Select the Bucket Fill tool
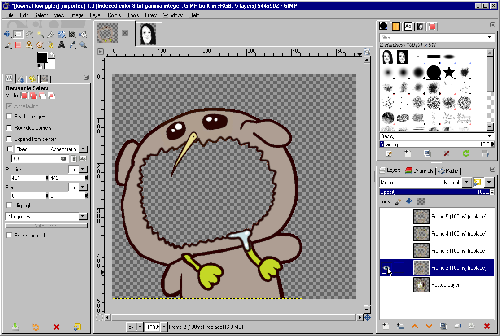500x336 pixels. point(83,34)
